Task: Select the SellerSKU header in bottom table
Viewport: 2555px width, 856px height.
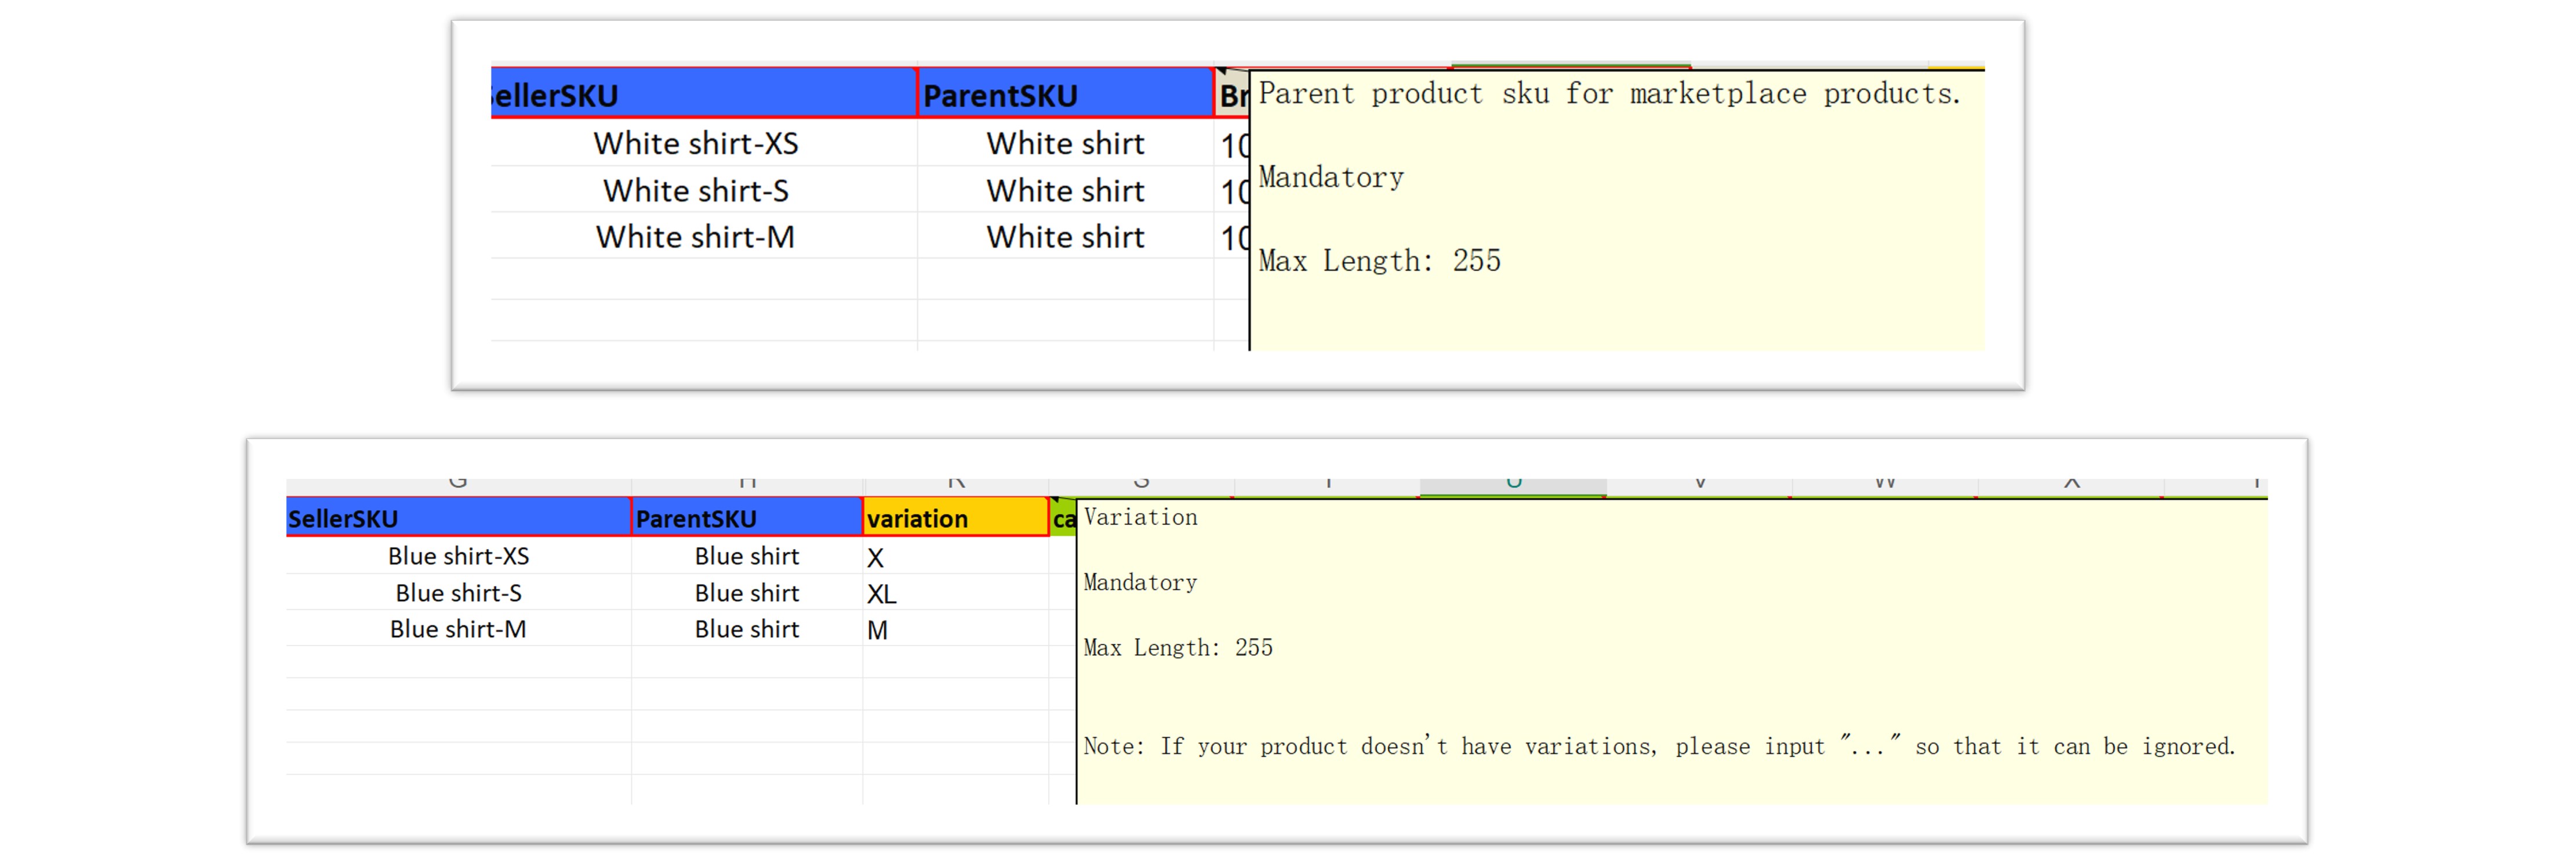Action: pyautogui.click(x=458, y=517)
